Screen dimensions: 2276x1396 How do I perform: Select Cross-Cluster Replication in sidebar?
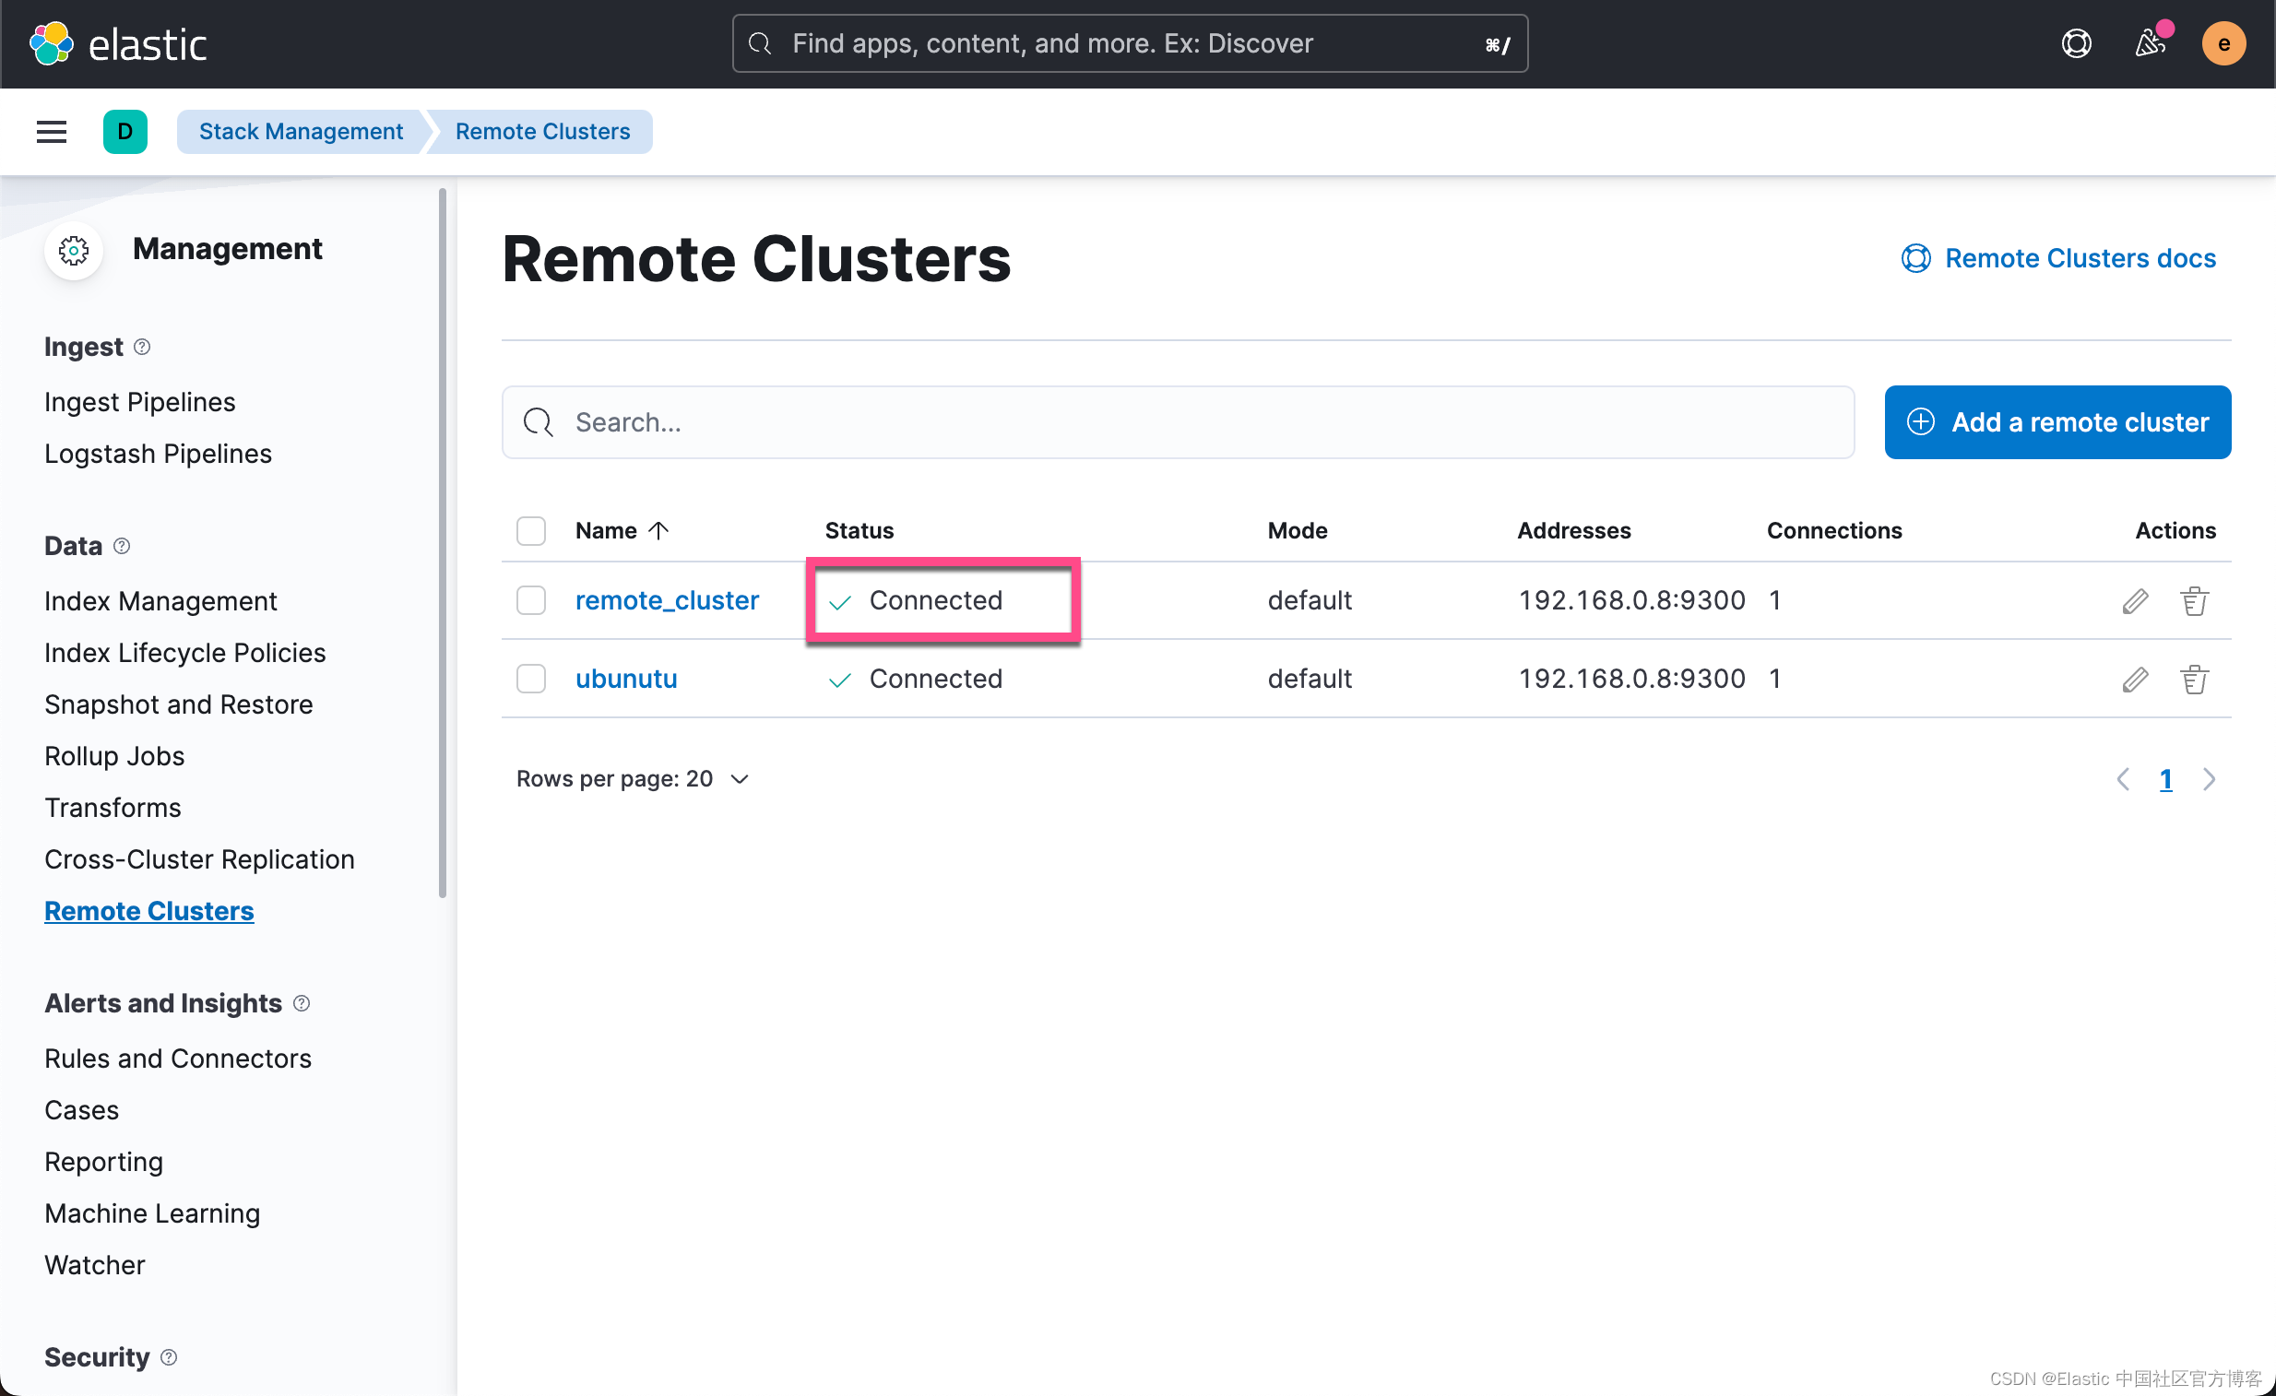click(x=199, y=859)
